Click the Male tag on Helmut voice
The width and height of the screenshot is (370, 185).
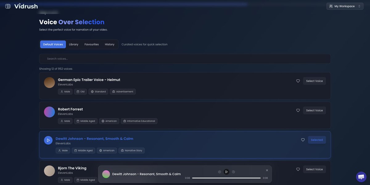coord(65,92)
